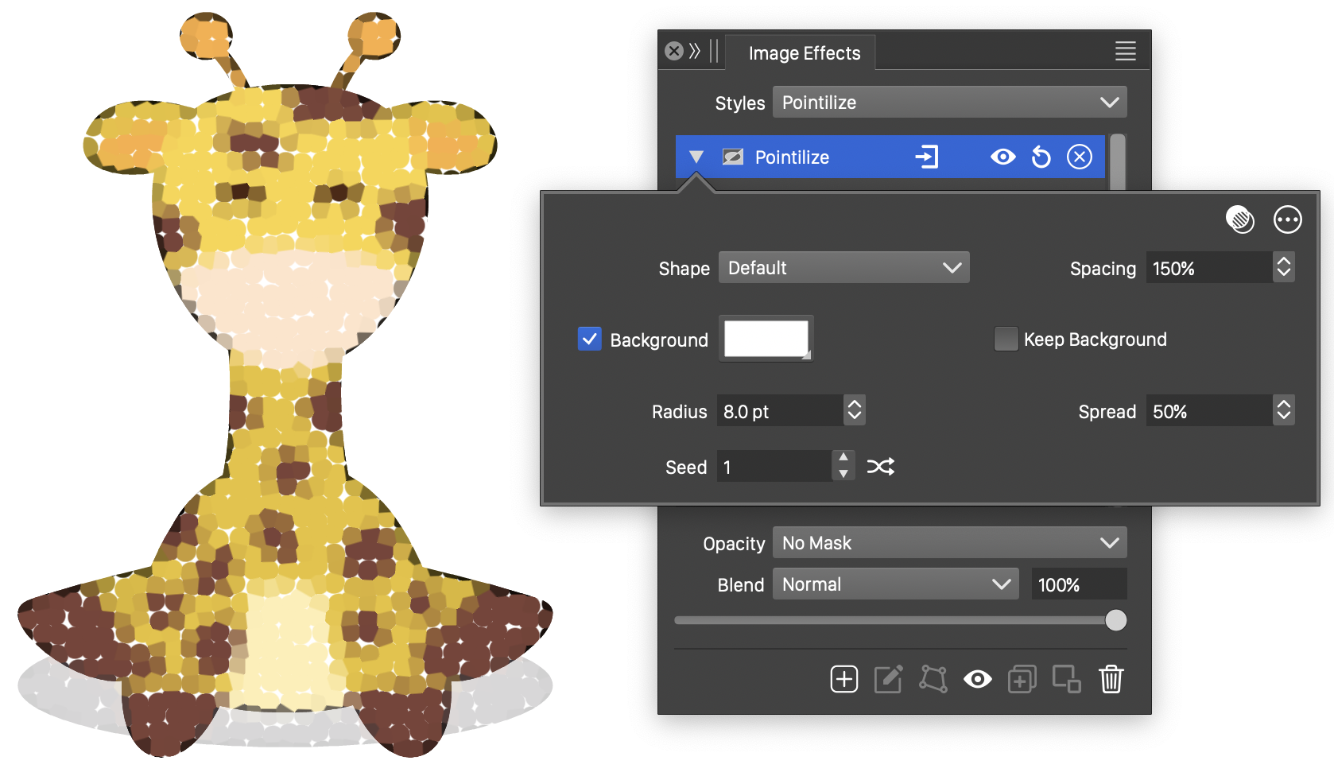Open the Blend mode dropdown set to Normal
Screen dimensions: 1334x776
895,584
